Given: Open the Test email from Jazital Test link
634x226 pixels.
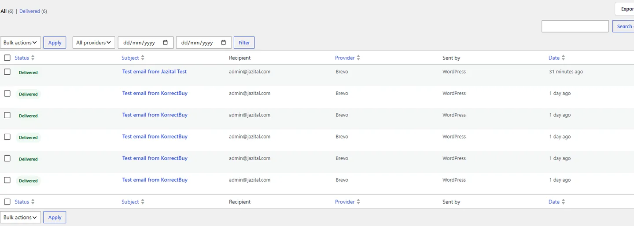Looking at the screenshot, I should (x=155, y=72).
